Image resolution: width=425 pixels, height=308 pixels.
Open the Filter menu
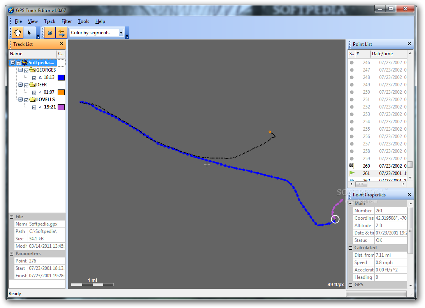click(x=66, y=21)
